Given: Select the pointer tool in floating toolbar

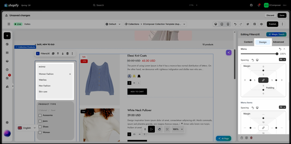Looking at the screenshot, I should (x=151, y=129).
